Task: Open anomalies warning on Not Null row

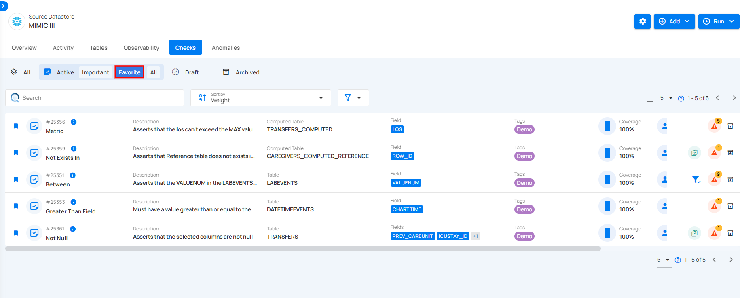Action: 715,233
